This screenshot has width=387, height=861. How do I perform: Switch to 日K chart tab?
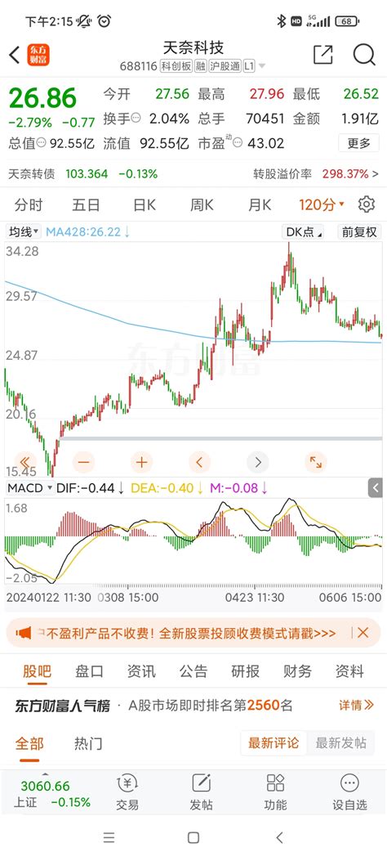click(145, 204)
